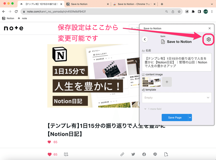Screen dimensions: 216x160
Task: Open Chrome three-dot menu
Action: pos(212,12)
